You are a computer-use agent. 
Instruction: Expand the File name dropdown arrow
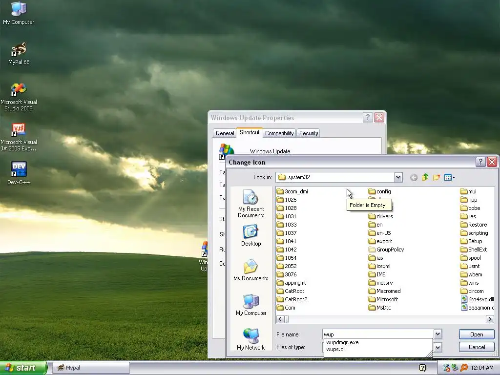click(438, 334)
